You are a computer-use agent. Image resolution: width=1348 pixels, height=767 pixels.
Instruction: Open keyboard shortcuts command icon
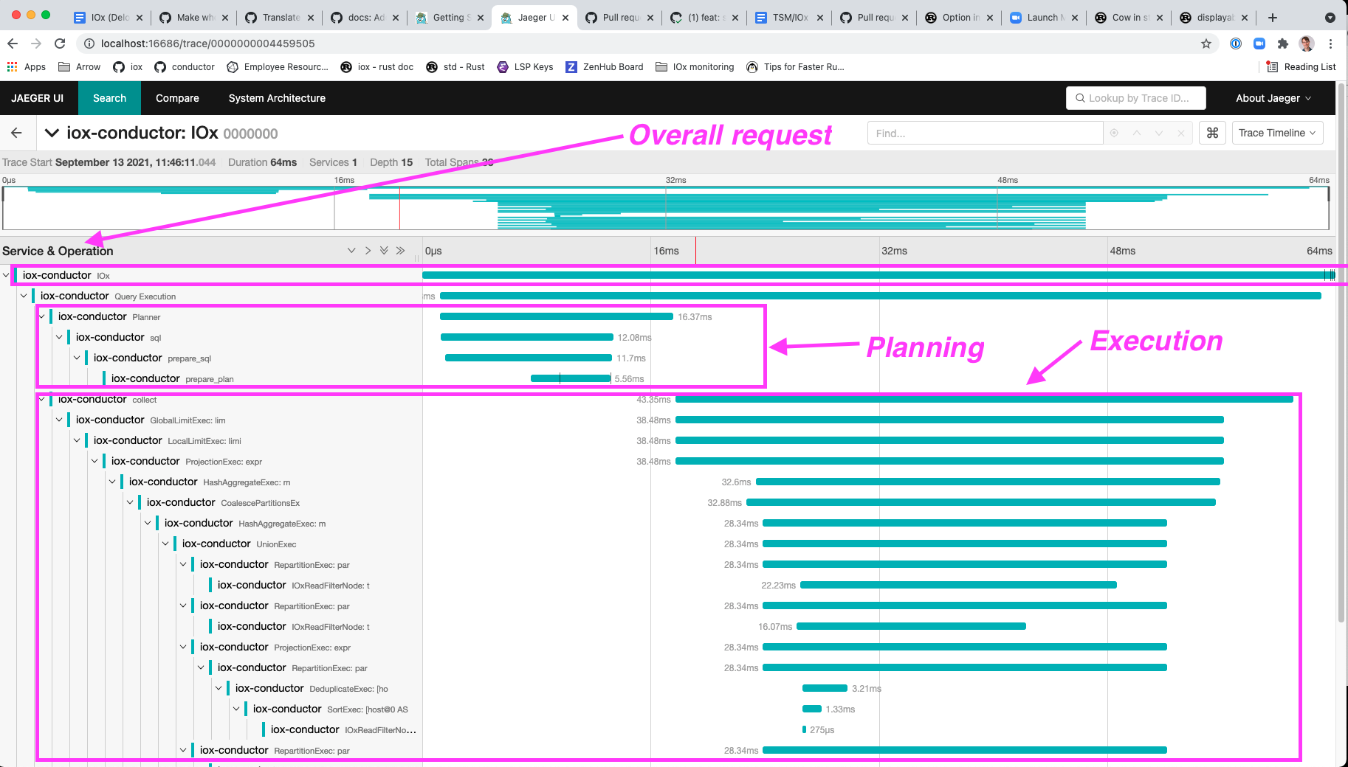pos(1212,133)
